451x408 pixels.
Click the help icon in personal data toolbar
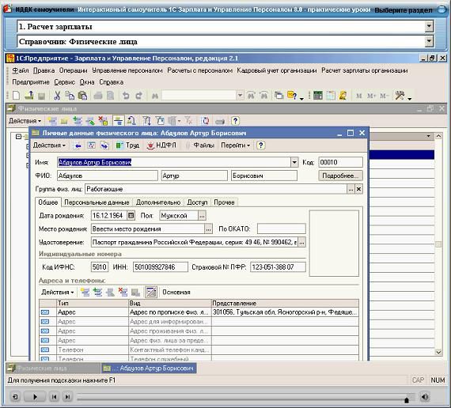[260, 145]
